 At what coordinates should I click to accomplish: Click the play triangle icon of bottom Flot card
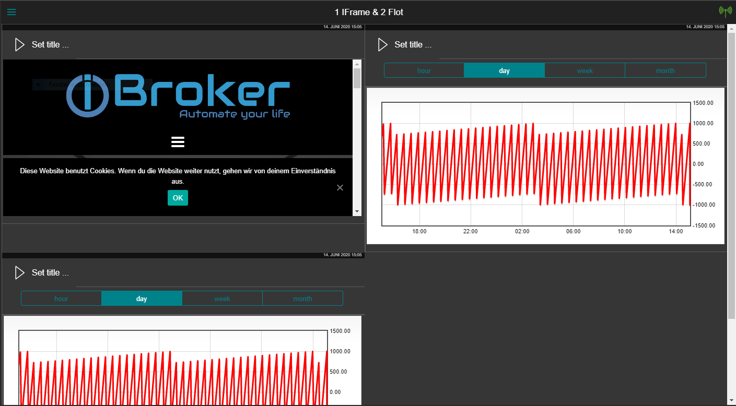pos(20,273)
